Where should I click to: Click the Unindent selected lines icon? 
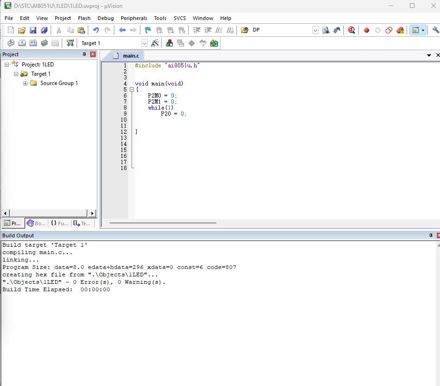point(208,30)
